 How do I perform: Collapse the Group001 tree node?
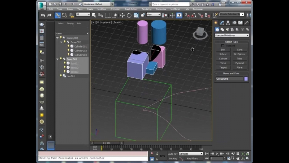[x=57, y=59]
